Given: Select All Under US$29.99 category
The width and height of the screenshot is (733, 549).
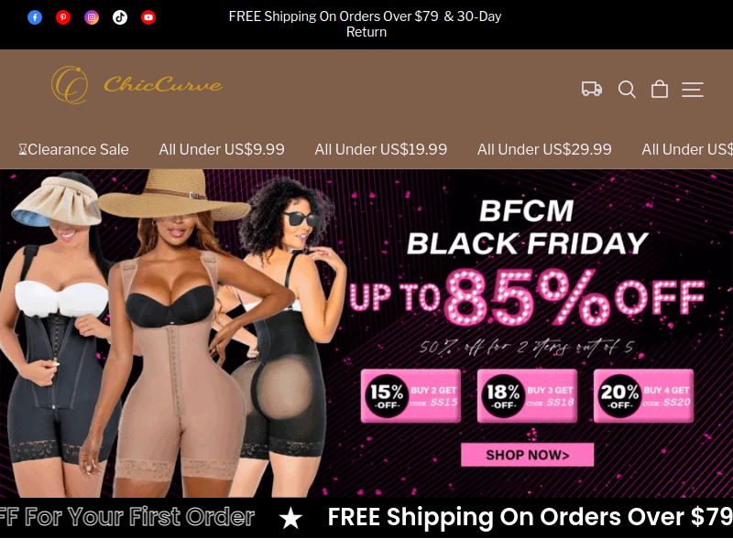Looking at the screenshot, I should tap(544, 149).
